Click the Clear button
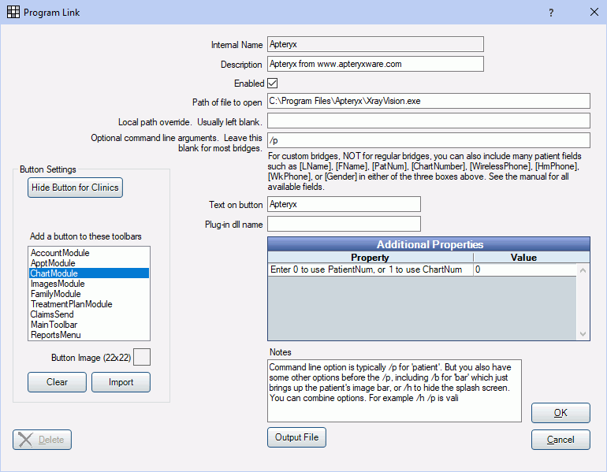This screenshot has width=607, height=472. (x=57, y=382)
